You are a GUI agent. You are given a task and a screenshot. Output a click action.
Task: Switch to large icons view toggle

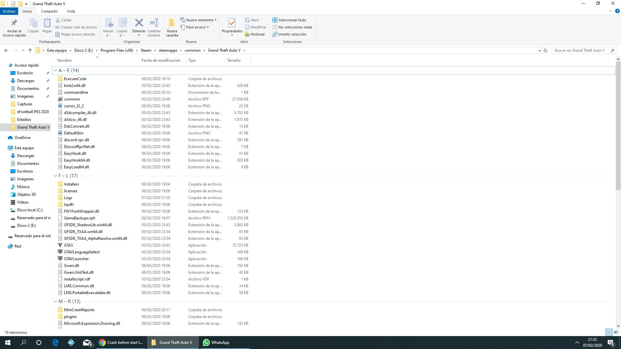coord(616,332)
